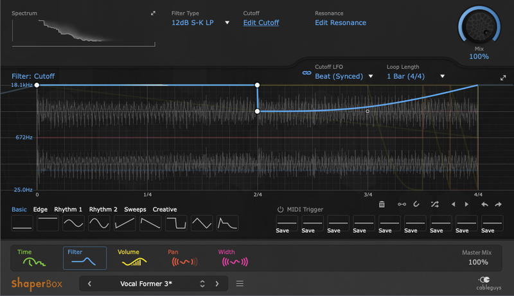Switch to the Sweeps waveform category
Screen dimensions: 514x296
tap(135, 209)
